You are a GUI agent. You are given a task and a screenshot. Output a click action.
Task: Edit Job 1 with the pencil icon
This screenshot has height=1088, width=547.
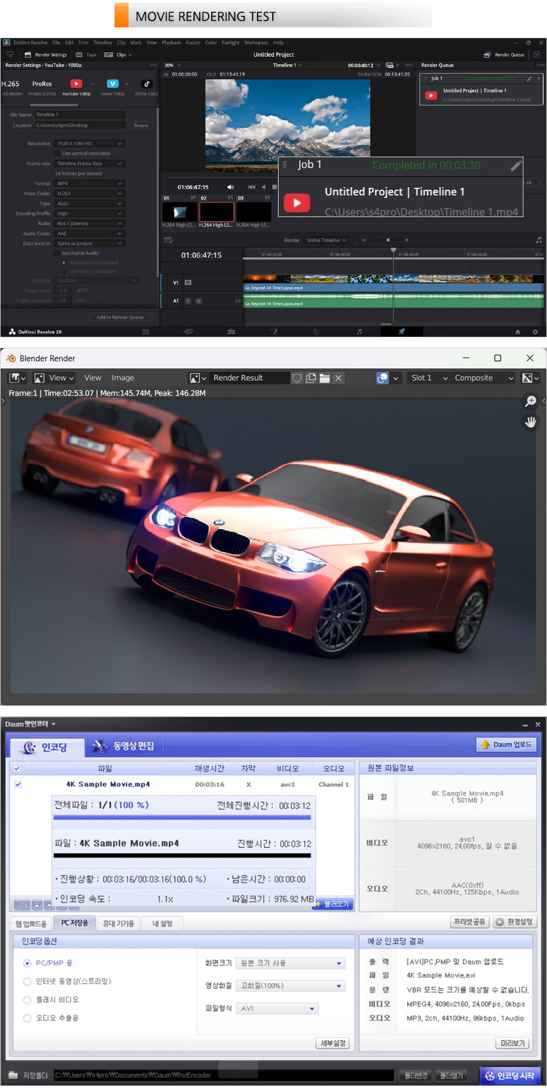(516, 166)
